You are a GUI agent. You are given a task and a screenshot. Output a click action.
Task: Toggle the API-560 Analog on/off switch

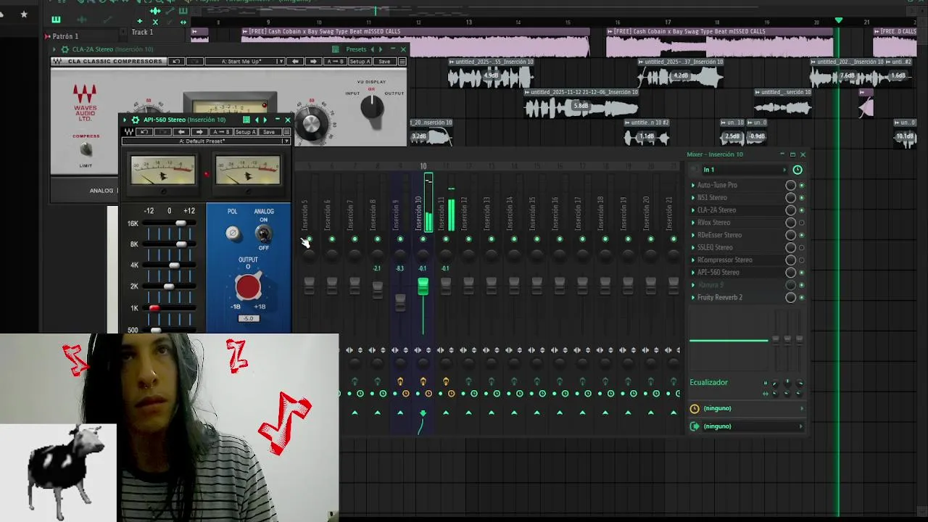[x=263, y=233]
